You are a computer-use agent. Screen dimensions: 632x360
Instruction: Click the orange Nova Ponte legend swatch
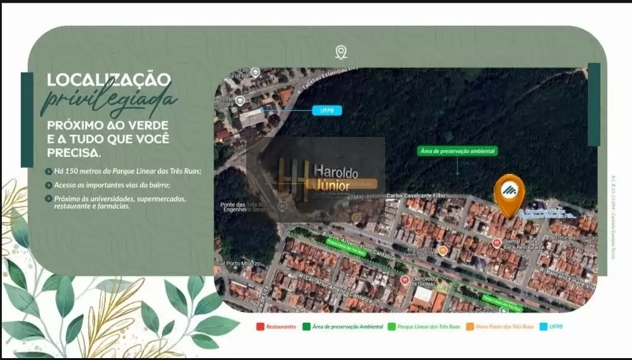pyautogui.click(x=470, y=327)
